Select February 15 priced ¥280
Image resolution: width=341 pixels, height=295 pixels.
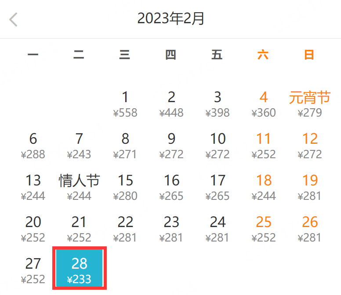(x=125, y=188)
